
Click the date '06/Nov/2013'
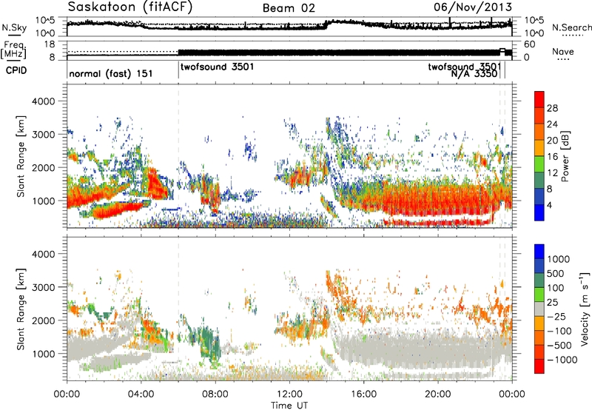point(473,7)
